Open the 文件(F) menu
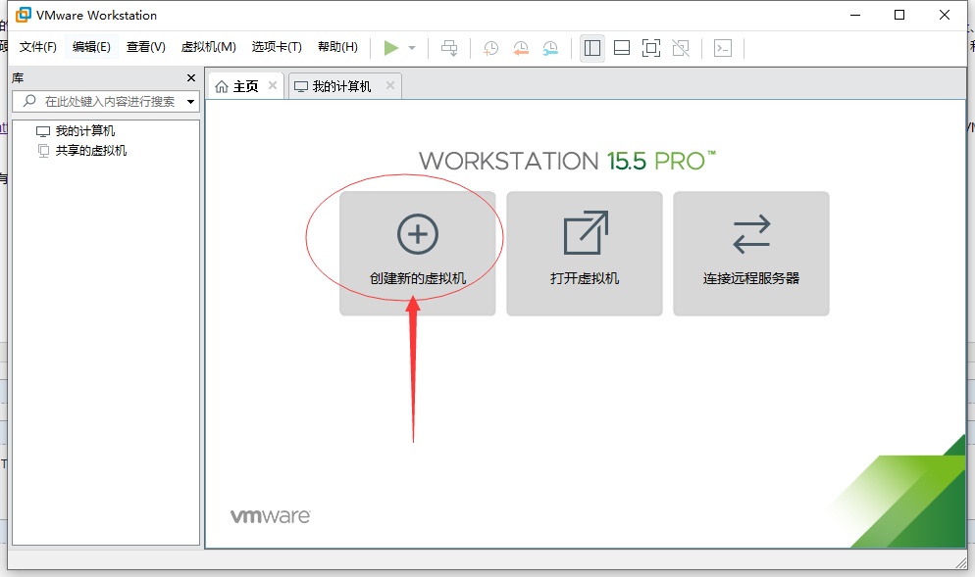975x577 pixels. 38,47
